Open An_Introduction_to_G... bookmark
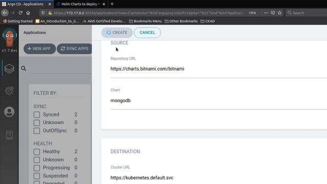Image resolution: width=327 pixels, height=184 pixels. pyautogui.click(x=57, y=21)
